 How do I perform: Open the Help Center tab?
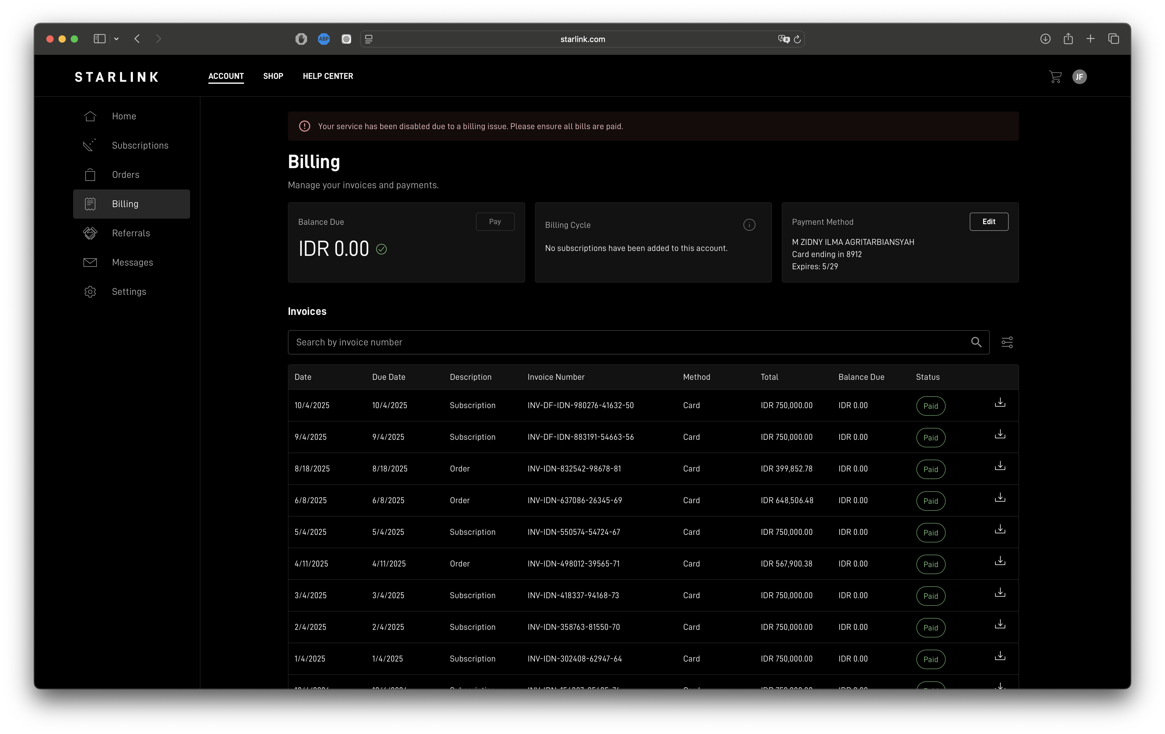[x=328, y=76]
